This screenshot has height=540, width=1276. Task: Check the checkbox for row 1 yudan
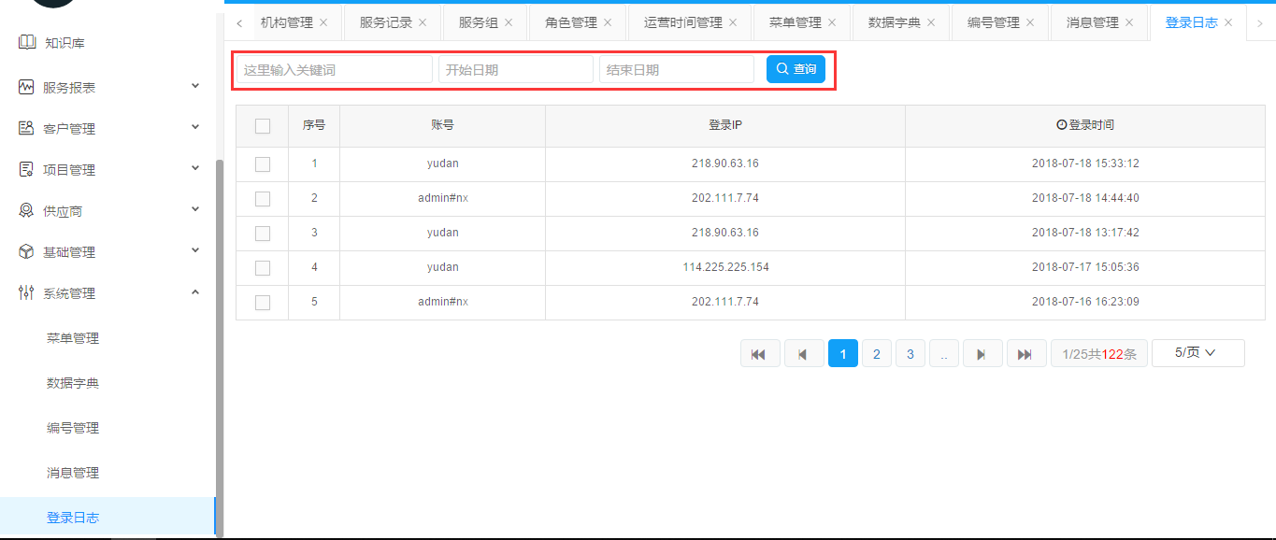pyautogui.click(x=263, y=164)
